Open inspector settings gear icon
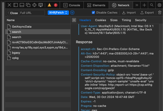Viewport: 163px width, 111px height. [x=159, y=5]
